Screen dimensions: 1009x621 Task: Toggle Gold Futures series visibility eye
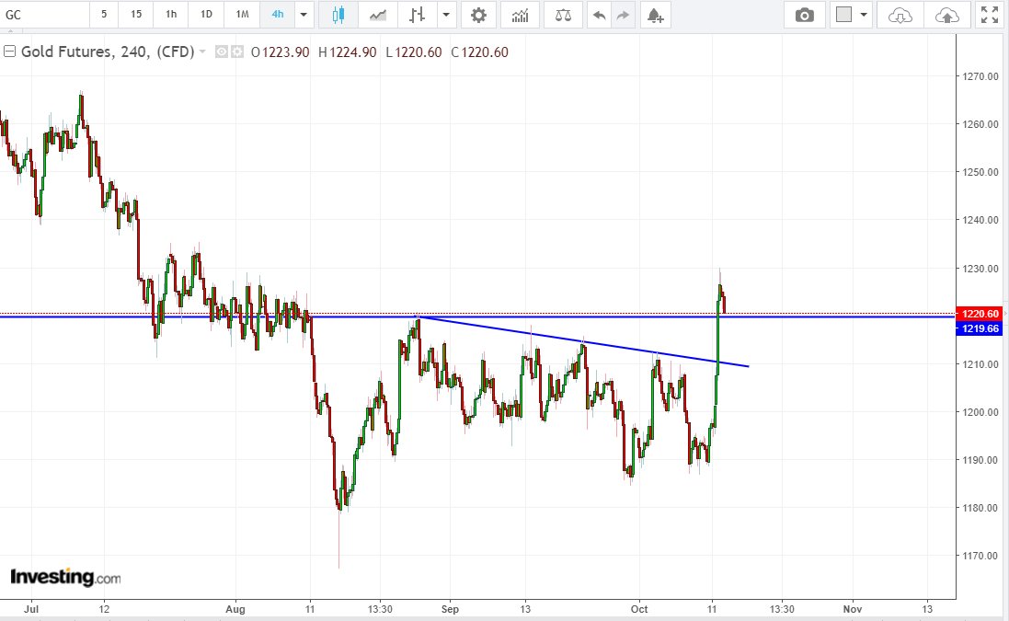pos(222,52)
